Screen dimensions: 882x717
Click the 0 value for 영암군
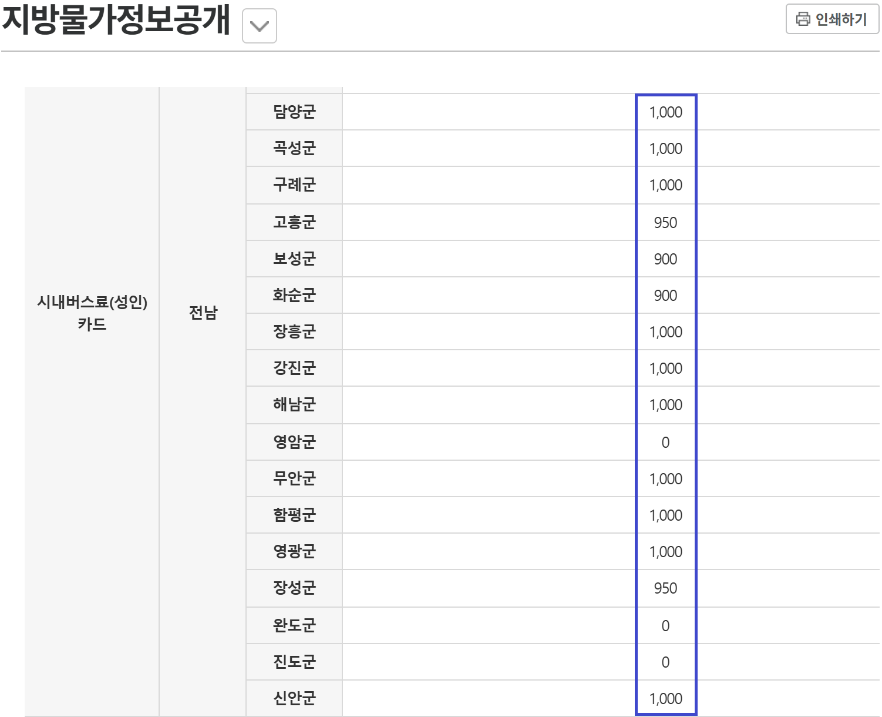[665, 443]
